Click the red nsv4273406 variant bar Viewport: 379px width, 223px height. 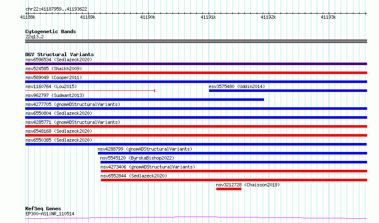tap(234, 171)
